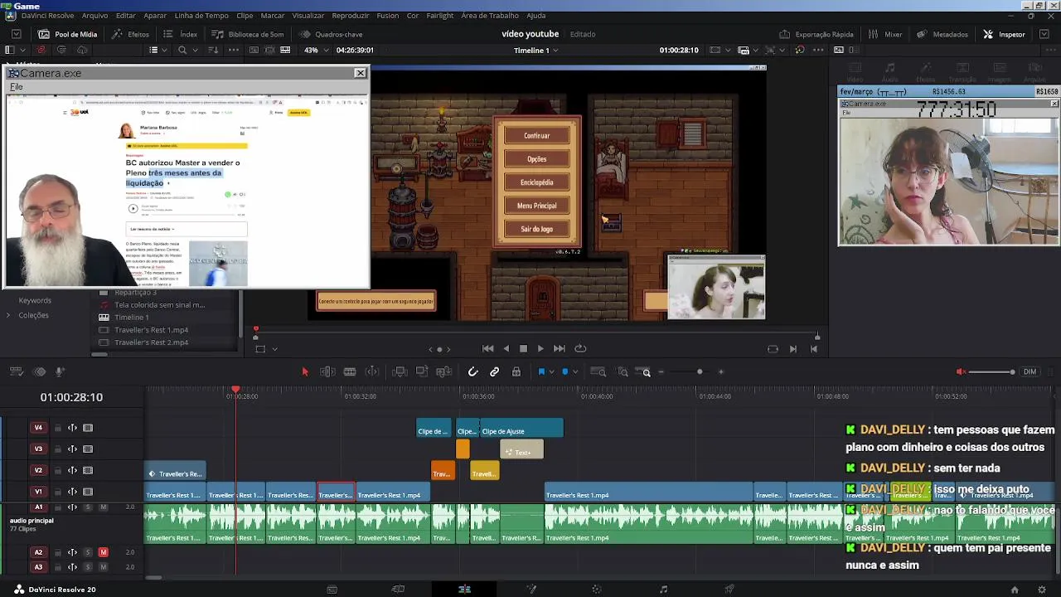The width and height of the screenshot is (1061, 597).
Task: Open the Timeline View Options icon
Action: pyautogui.click(x=16, y=372)
